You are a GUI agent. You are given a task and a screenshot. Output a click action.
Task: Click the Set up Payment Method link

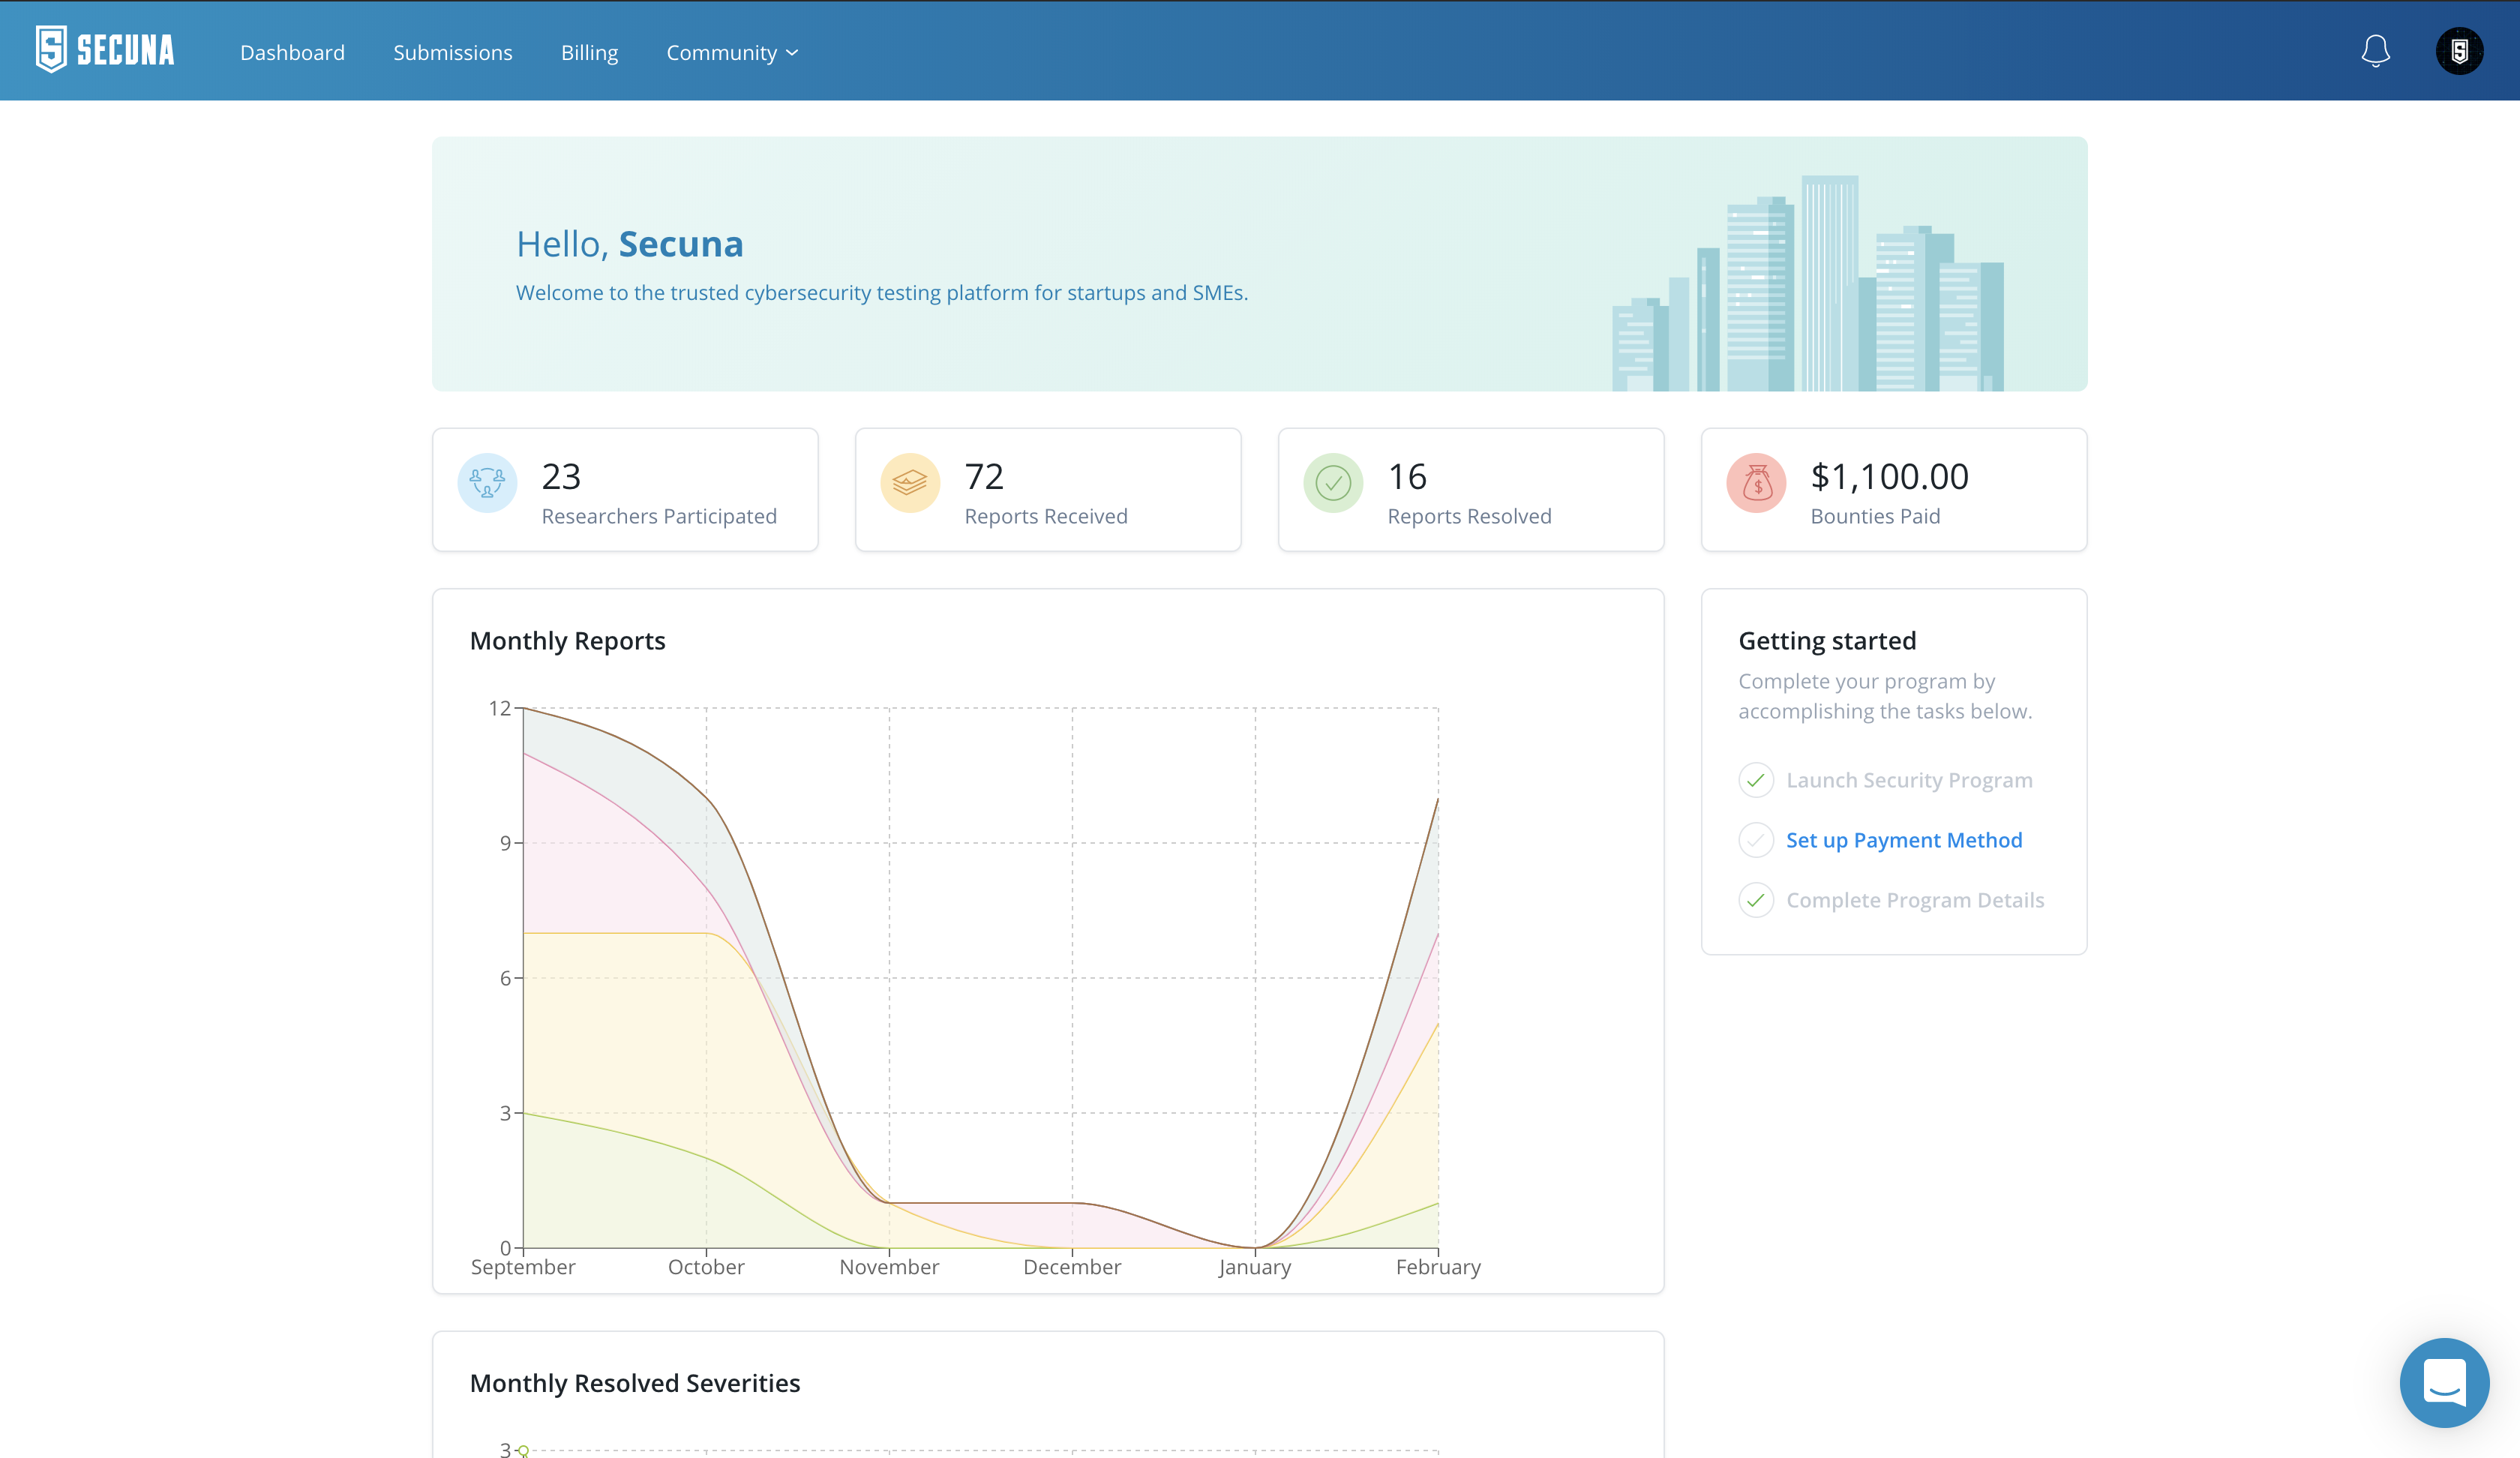point(1904,840)
